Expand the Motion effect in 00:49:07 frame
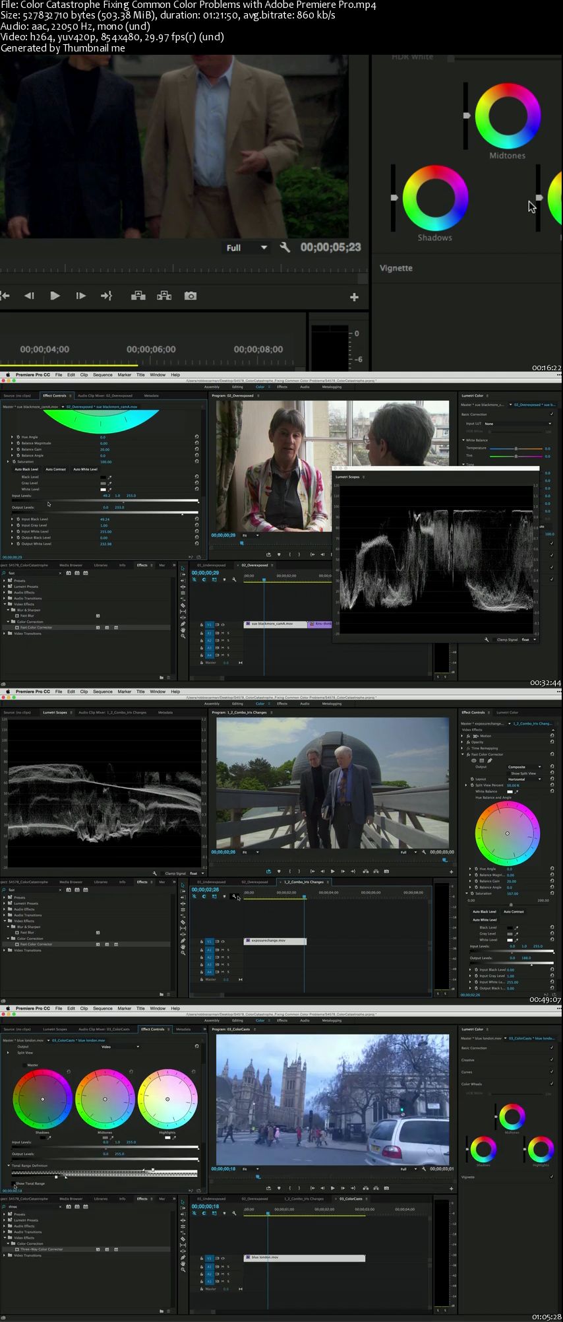 (462, 735)
